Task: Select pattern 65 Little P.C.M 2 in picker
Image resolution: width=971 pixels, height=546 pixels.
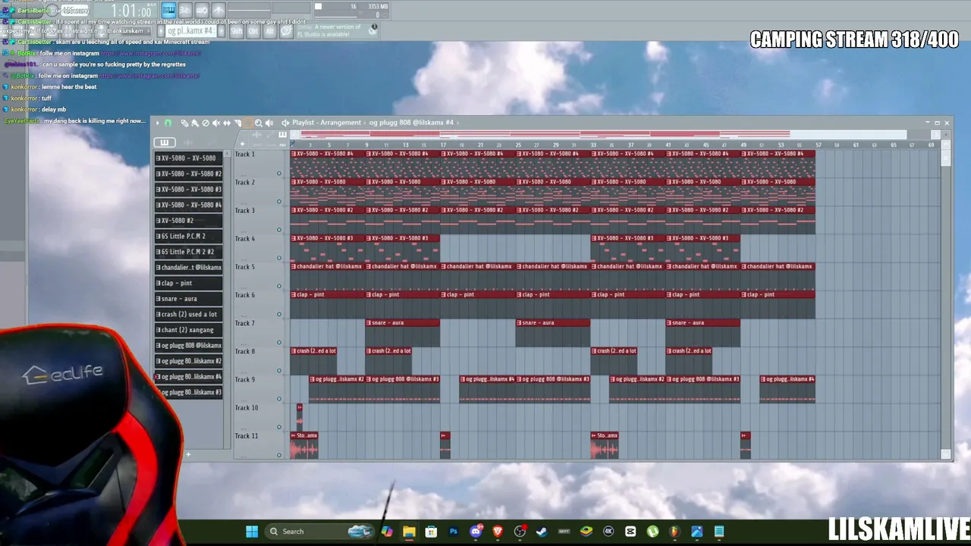Action: (189, 237)
